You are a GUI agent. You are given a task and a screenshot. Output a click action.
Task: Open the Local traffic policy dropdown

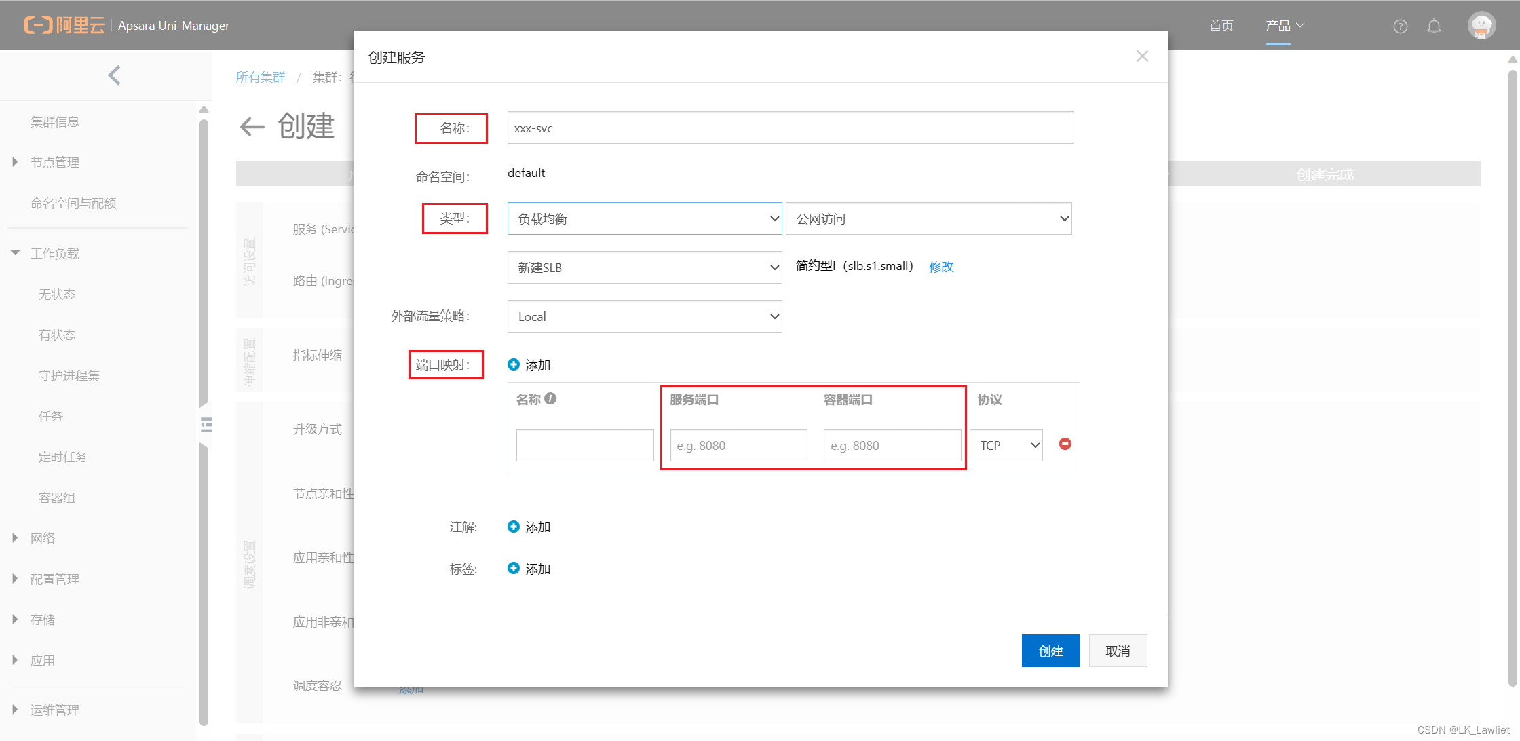645,316
